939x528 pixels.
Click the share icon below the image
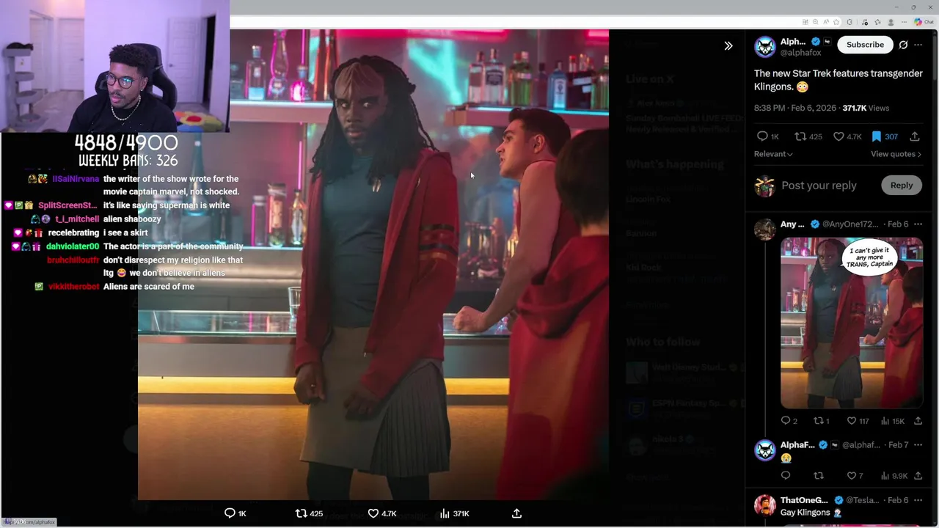click(516, 513)
